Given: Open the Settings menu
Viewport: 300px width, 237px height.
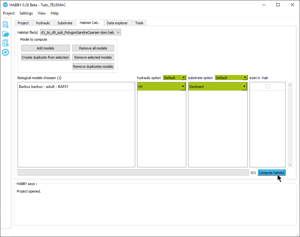Looking at the screenshot, I should click(x=26, y=13).
